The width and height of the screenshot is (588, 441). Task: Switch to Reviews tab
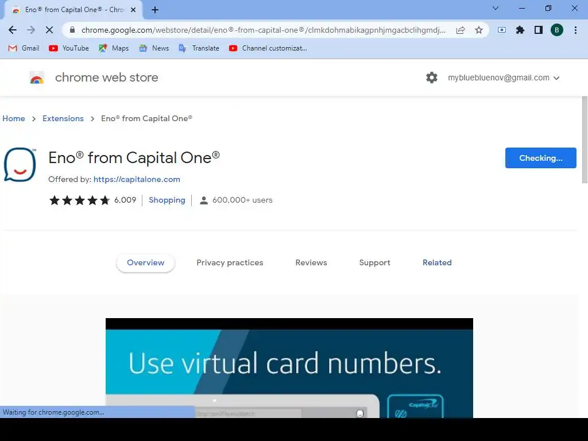311,262
